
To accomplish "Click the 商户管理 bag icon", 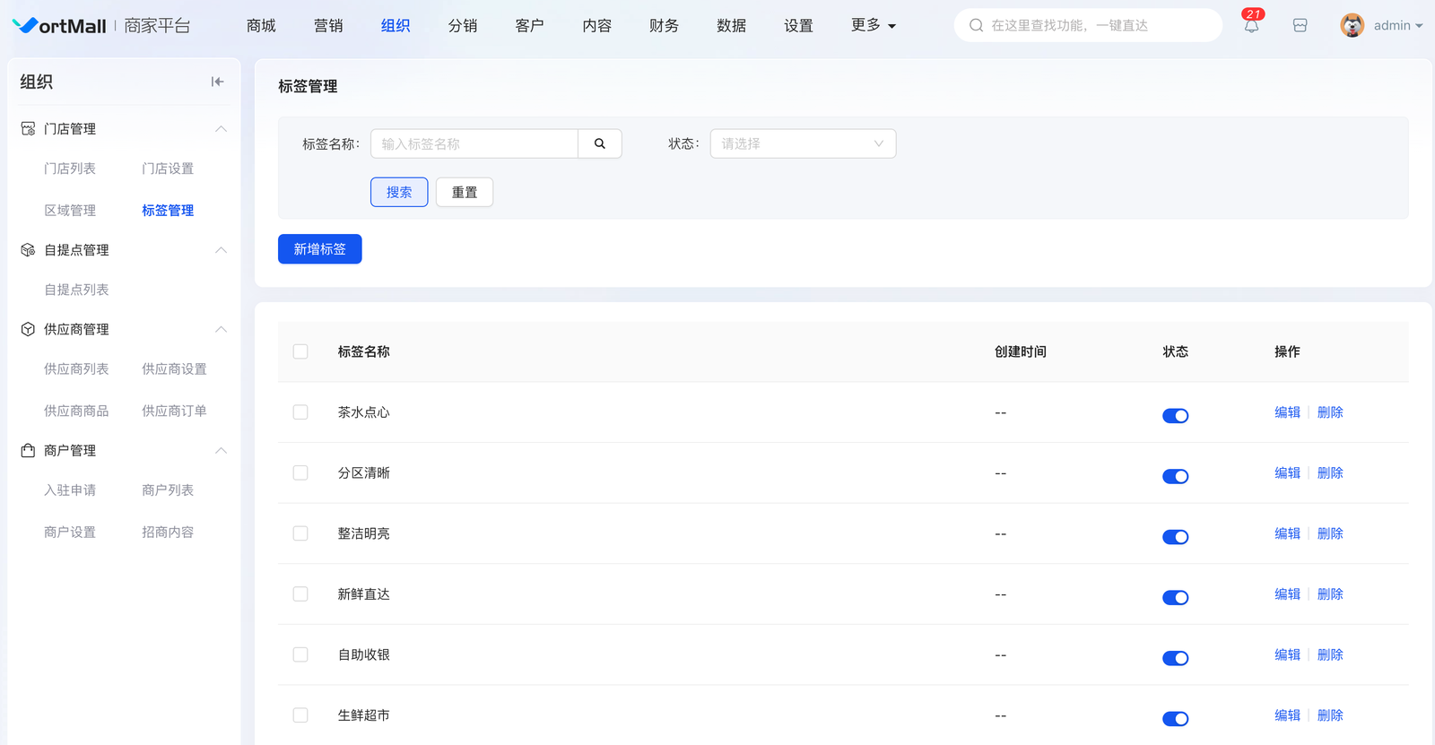I will pyautogui.click(x=28, y=451).
